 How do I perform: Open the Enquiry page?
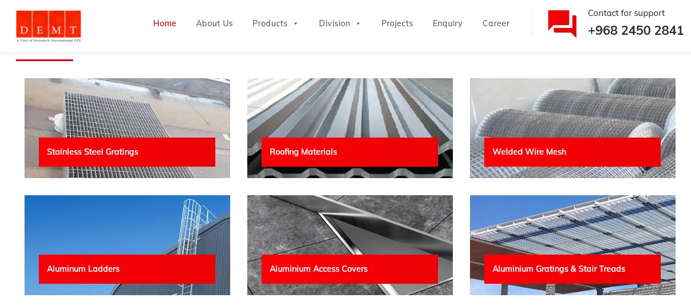pyautogui.click(x=447, y=23)
